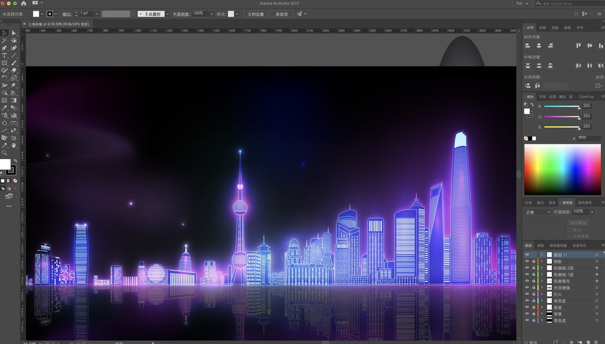Click horizontal align left icon
Screen dimensions: 605x344
tap(528, 46)
